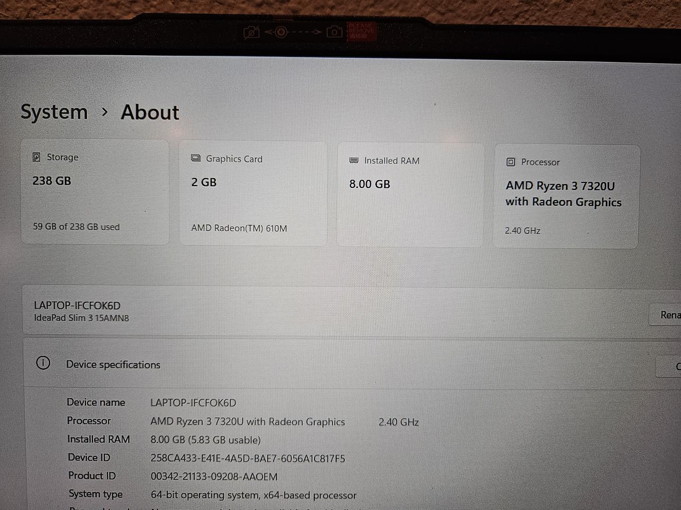This screenshot has width=681, height=510.
Task: Click the Storage drive icon
Action: point(36,157)
